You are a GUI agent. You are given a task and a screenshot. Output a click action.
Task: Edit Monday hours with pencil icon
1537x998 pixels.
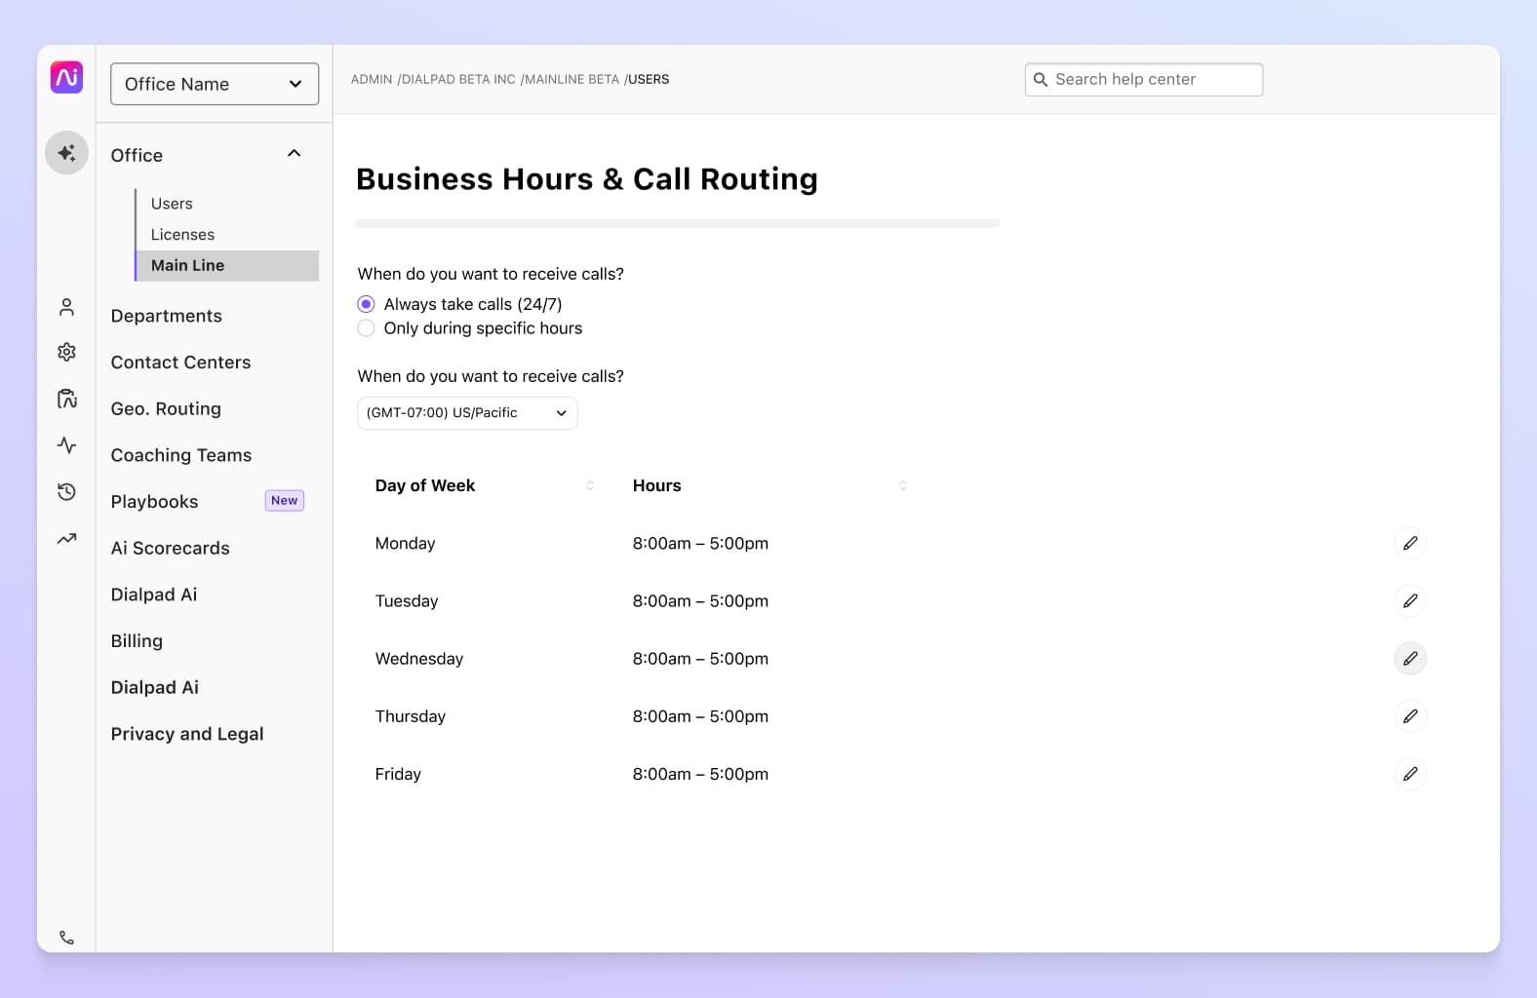[x=1409, y=543]
